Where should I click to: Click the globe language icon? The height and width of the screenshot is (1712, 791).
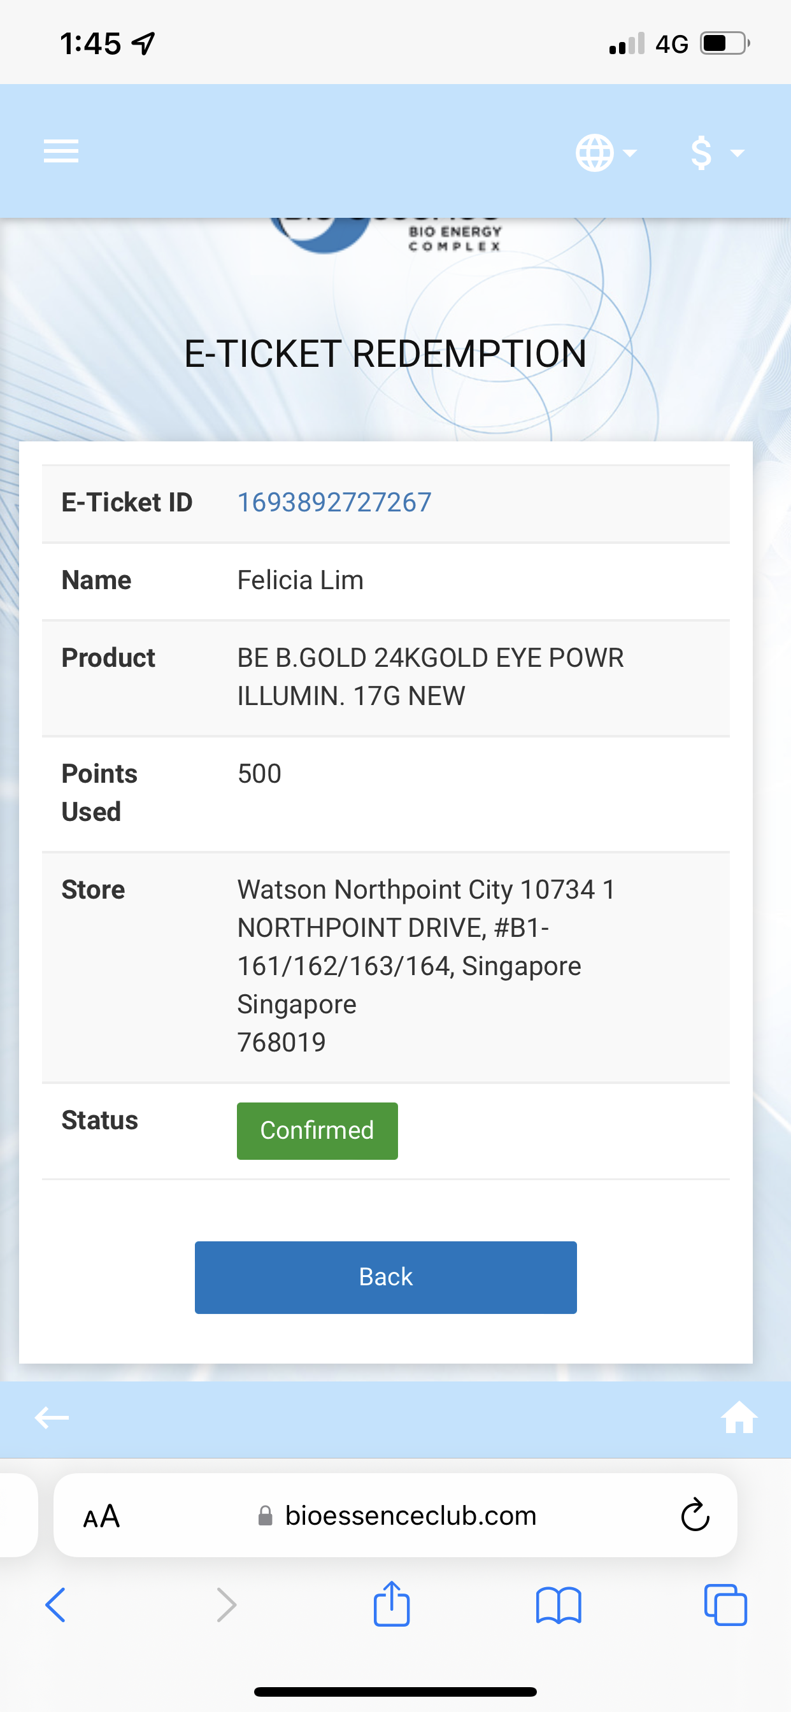(594, 153)
